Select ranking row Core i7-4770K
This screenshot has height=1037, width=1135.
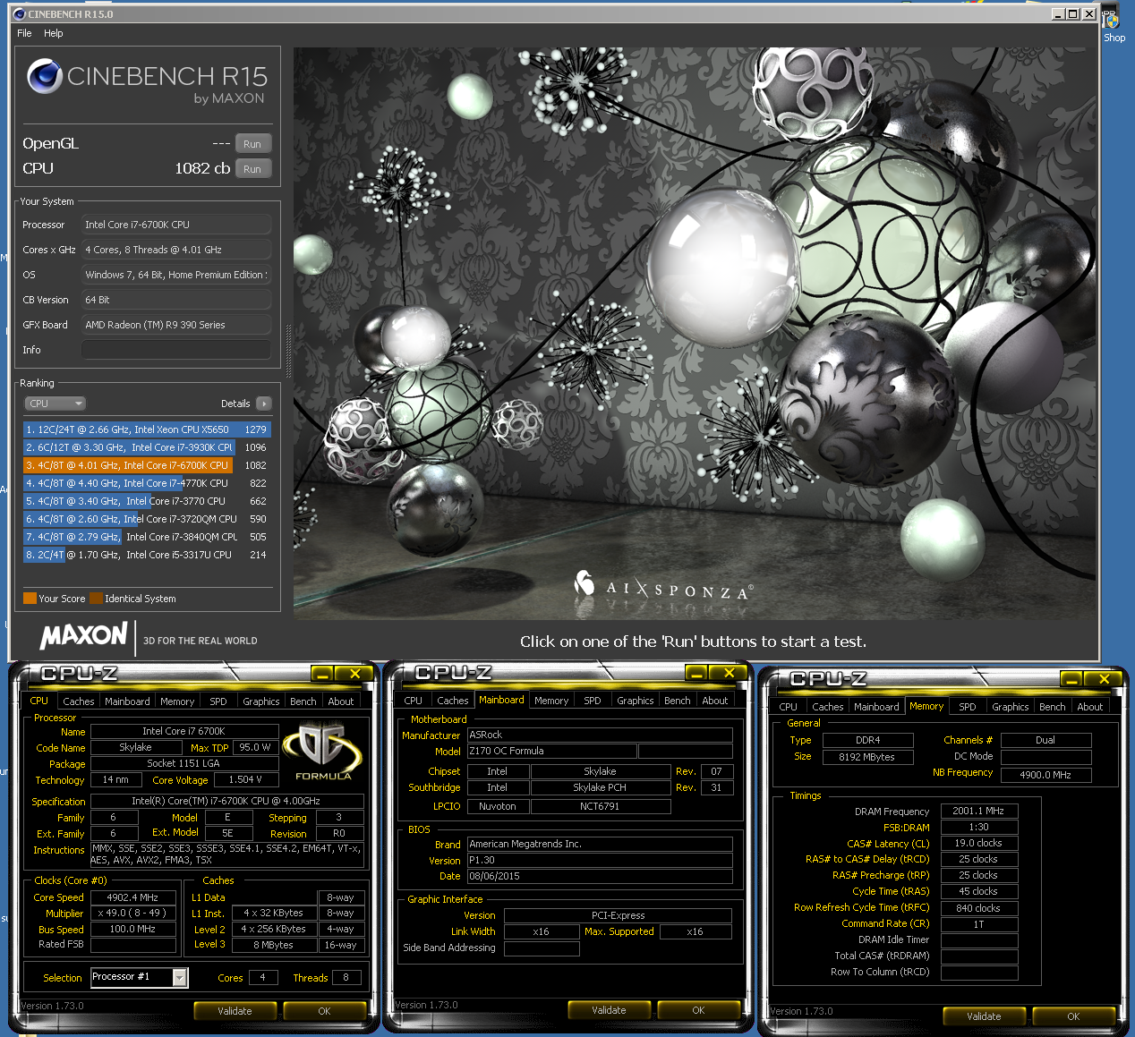pos(147,483)
